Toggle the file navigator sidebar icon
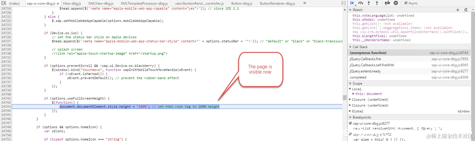Image resolution: width=475 pixels, height=141 pixels. coord(4,3)
